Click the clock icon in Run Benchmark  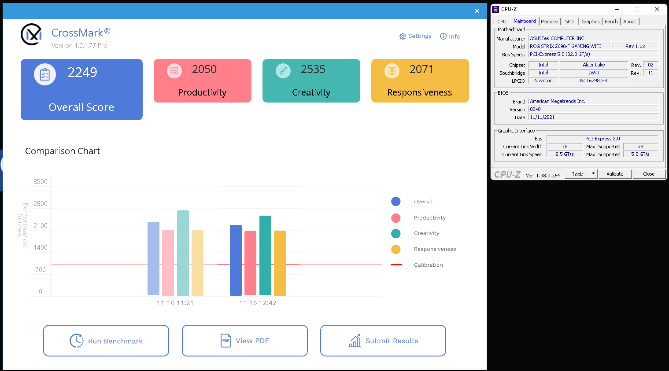(77, 341)
